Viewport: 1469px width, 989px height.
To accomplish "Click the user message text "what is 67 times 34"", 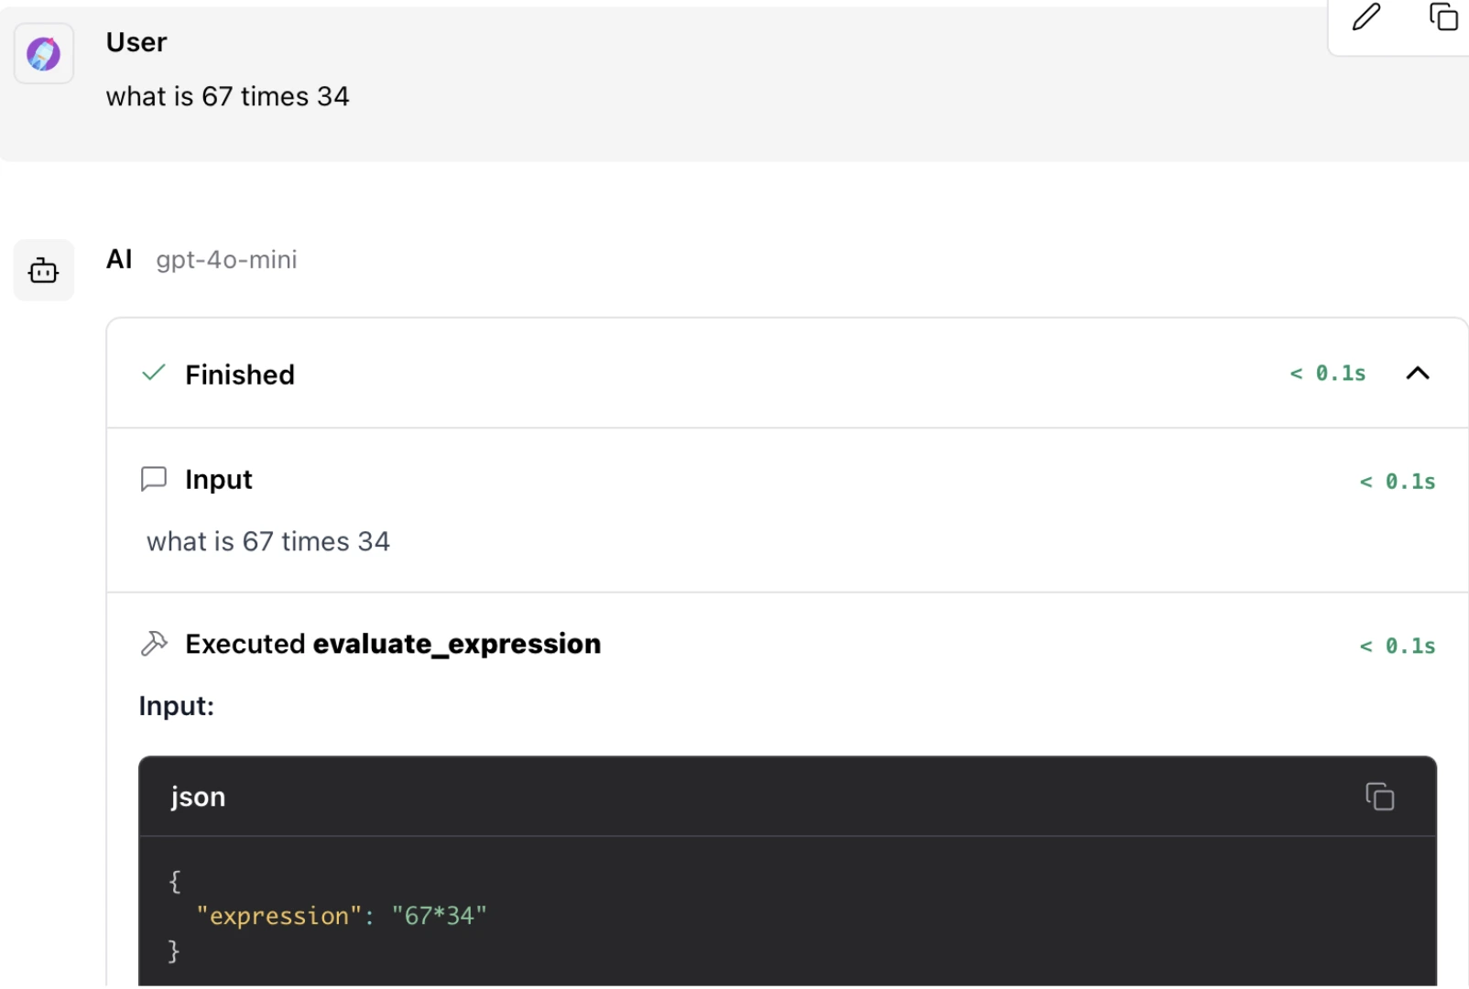I will (x=227, y=97).
